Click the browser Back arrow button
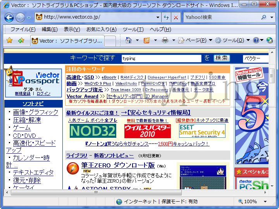This screenshot has height=209, width=279. point(9,17)
